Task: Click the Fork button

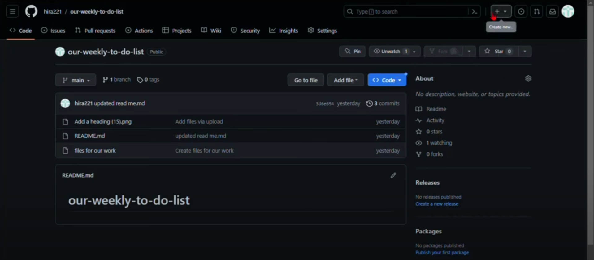Action: 443,52
